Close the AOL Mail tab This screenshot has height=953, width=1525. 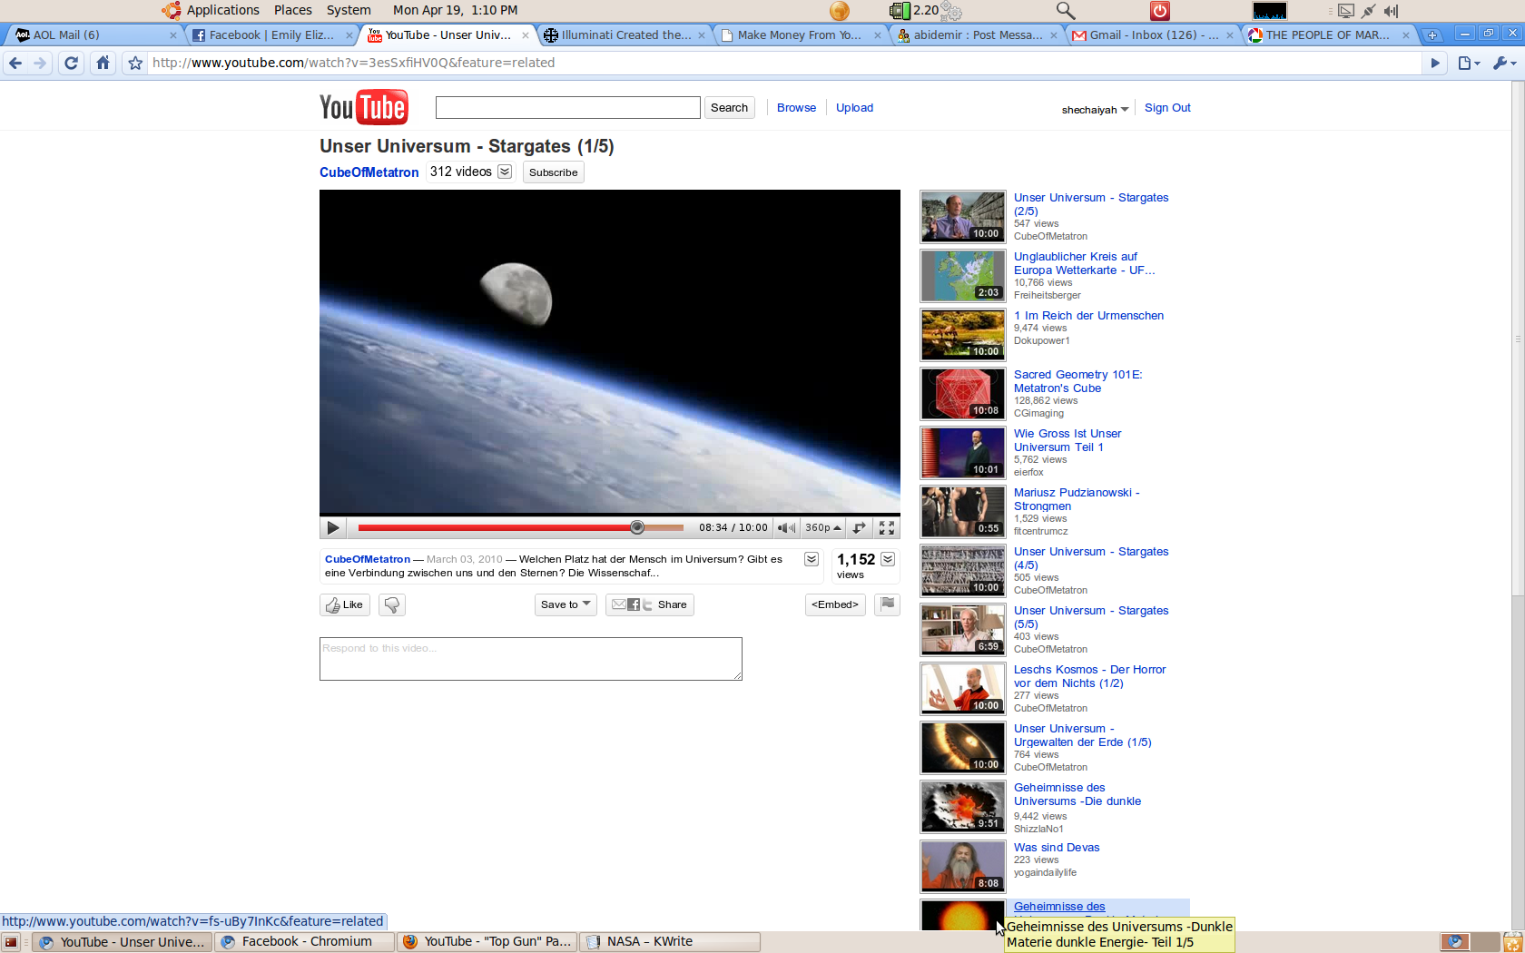tap(173, 35)
